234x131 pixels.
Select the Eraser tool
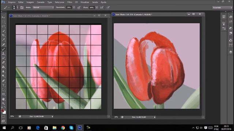coord(3,63)
